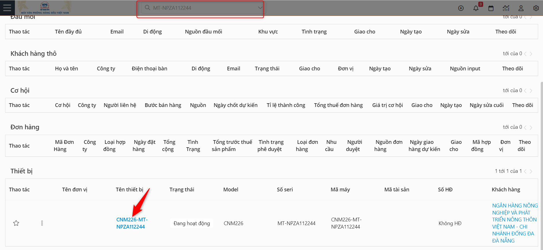Open the calendar icon in header
The width and height of the screenshot is (543, 250).
(491, 8)
